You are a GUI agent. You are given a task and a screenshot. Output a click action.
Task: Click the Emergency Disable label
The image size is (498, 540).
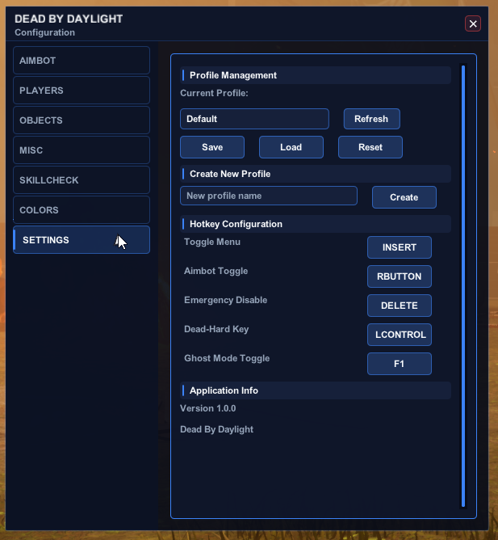point(226,300)
